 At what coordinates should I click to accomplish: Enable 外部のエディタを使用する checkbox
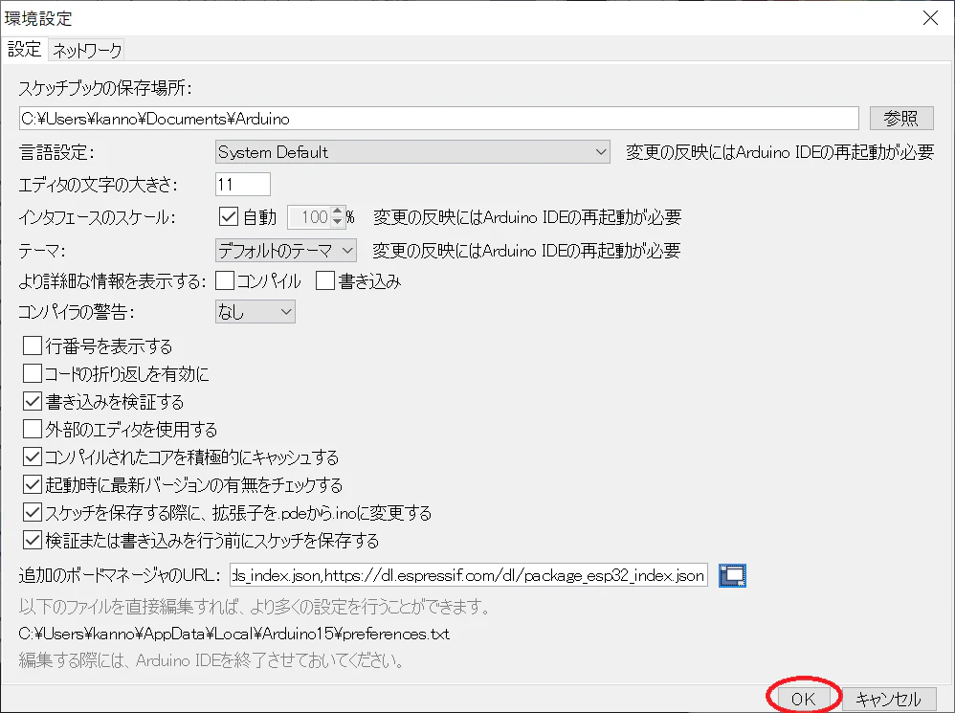(33, 430)
